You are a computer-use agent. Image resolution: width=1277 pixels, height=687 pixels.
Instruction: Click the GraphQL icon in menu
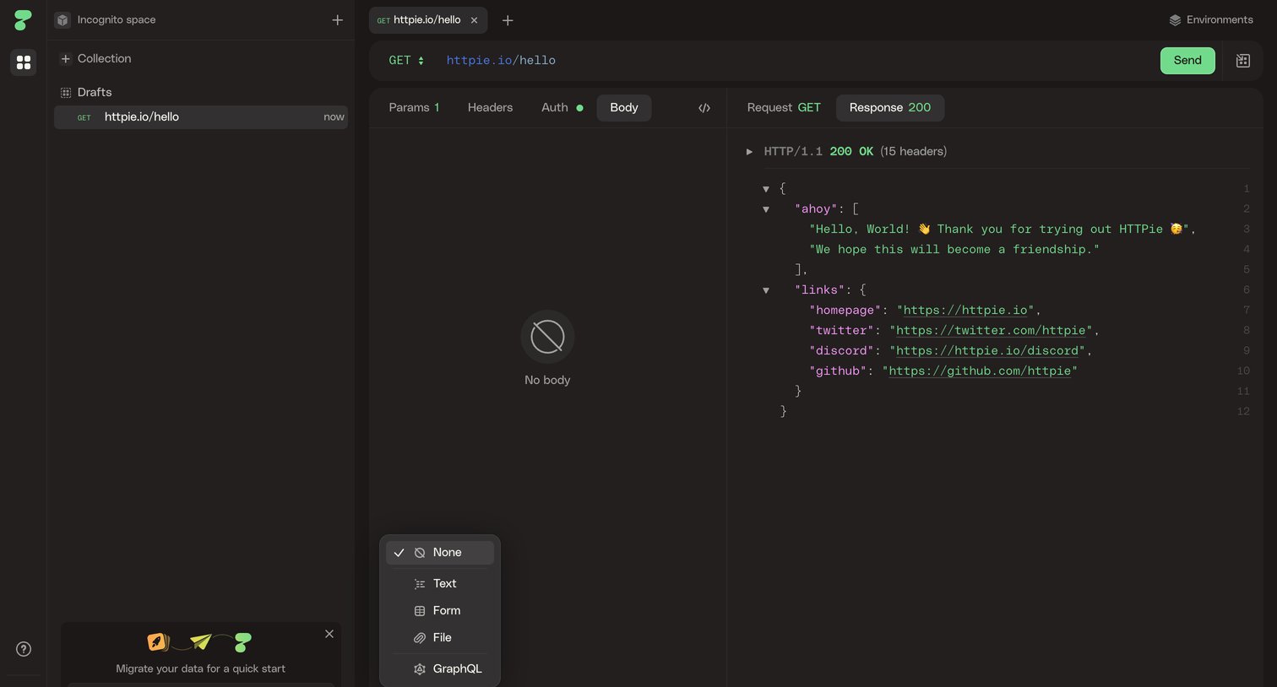[x=420, y=669]
